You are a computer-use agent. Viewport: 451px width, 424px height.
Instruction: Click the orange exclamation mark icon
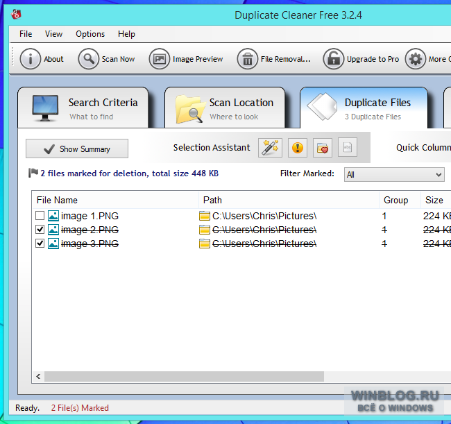pyautogui.click(x=298, y=148)
